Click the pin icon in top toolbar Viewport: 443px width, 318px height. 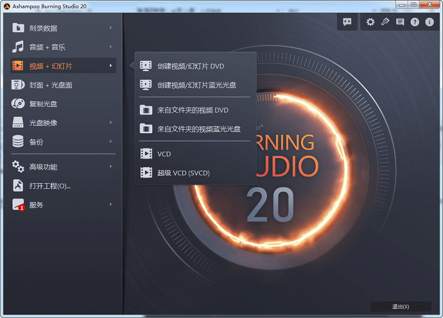385,22
